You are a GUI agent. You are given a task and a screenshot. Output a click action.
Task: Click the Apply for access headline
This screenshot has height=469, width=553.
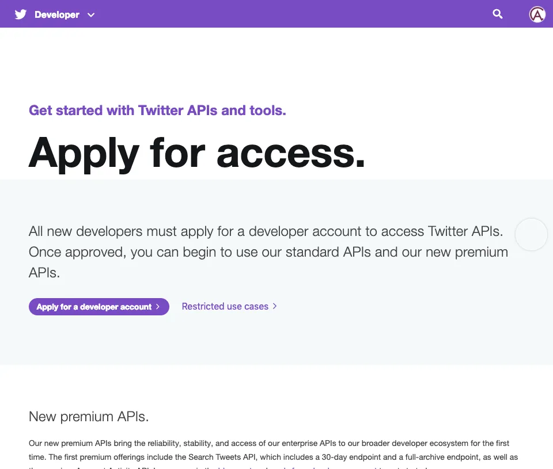click(197, 154)
